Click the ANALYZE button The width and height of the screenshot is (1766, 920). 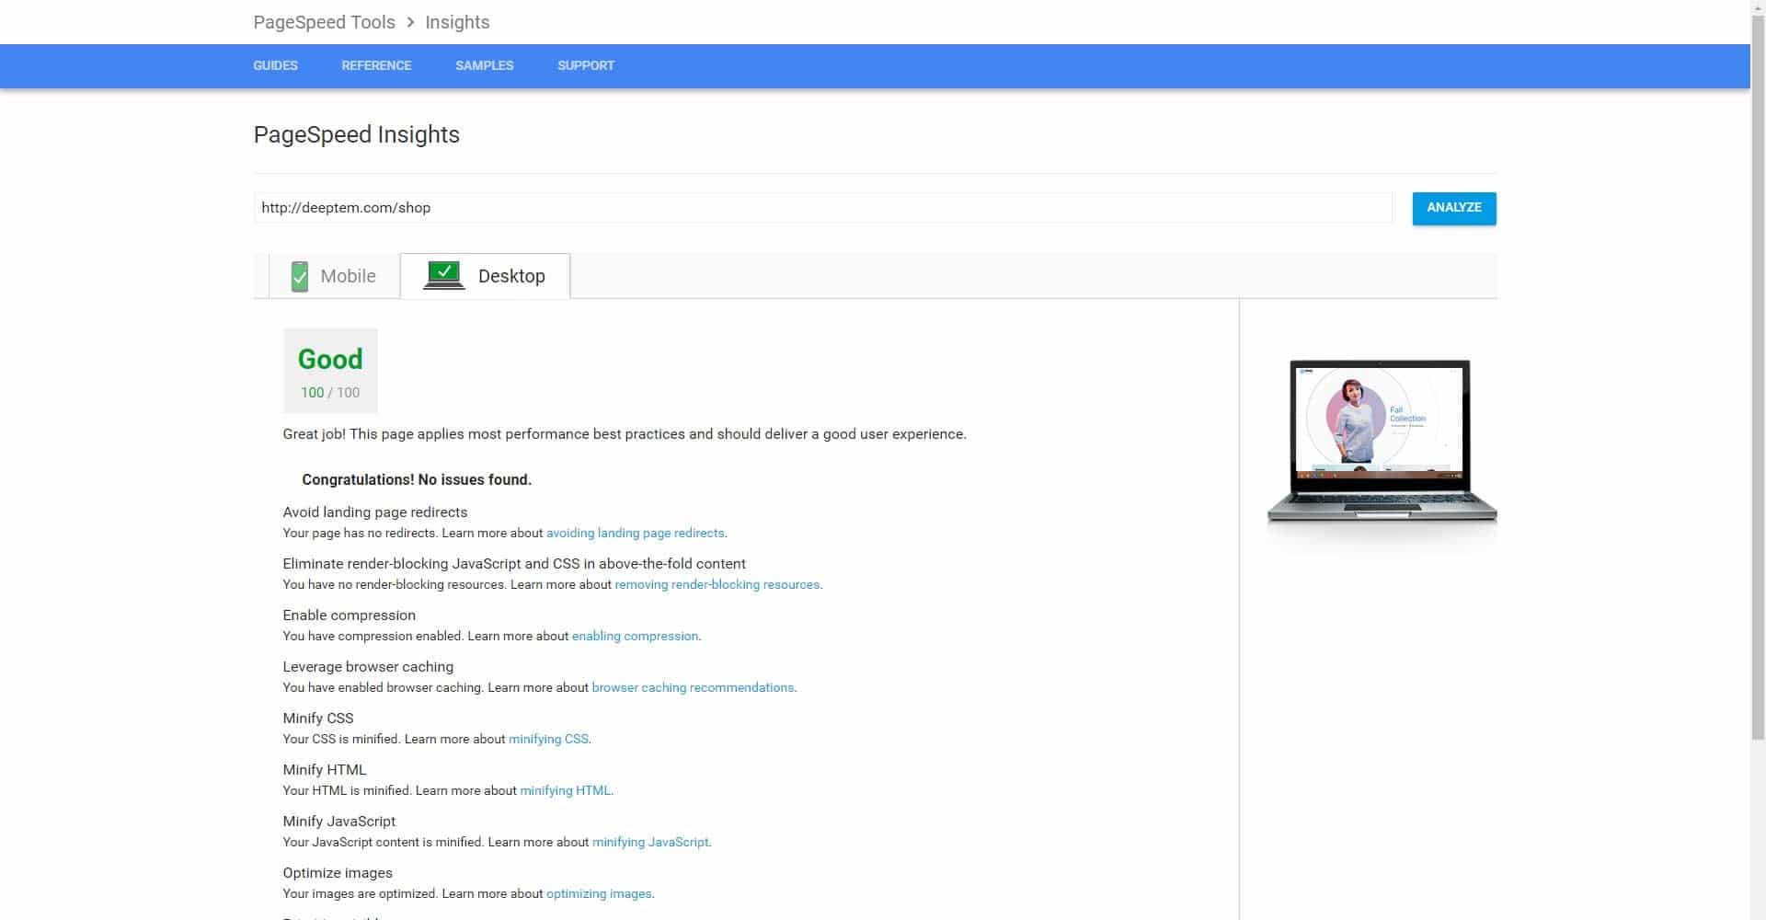point(1454,208)
